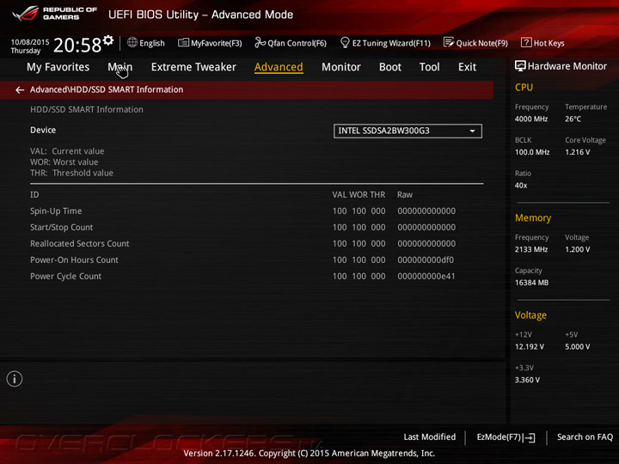
Task: Click the MyFavorite(F3) list icon
Action: (183, 43)
